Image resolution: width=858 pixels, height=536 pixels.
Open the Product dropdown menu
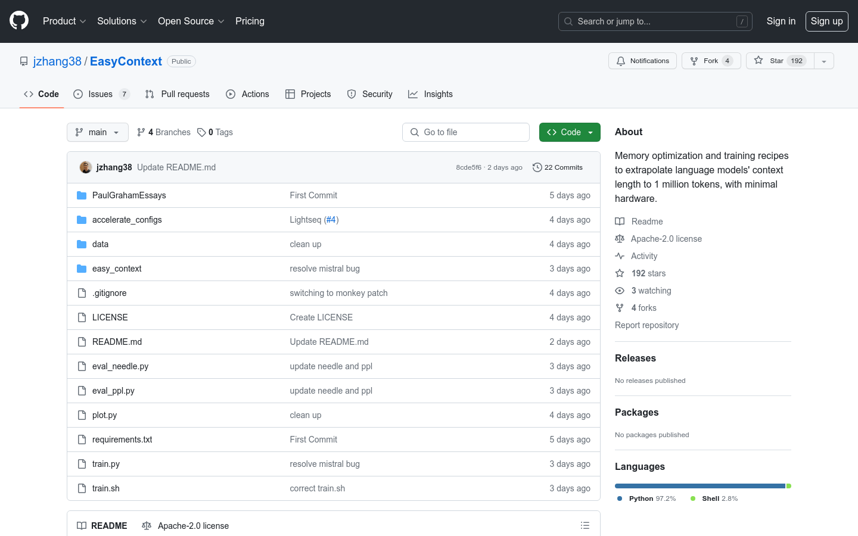pos(64,21)
